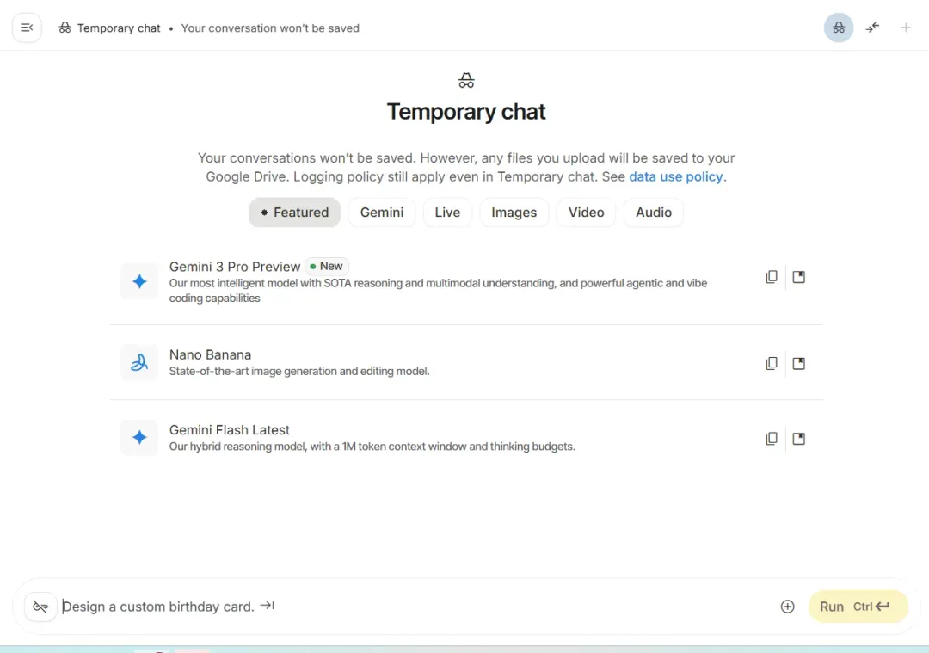Click the incognito glasses icon above the title
Image resolution: width=929 pixels, height=653 pixels.
point(466,80)
